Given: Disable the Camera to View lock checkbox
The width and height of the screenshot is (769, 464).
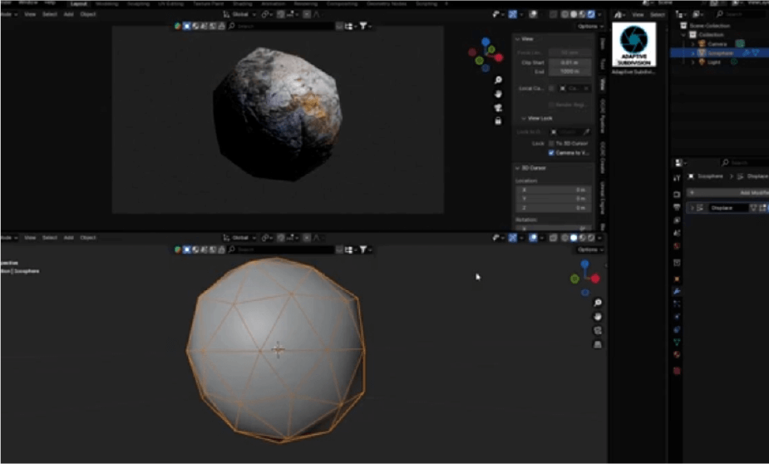Looking at the screenshot, I should coord(551,153).
